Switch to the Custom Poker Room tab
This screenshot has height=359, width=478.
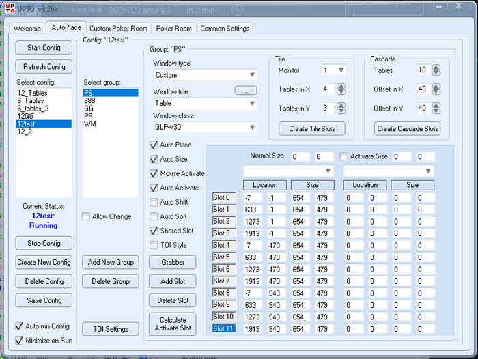coord(118,29)
